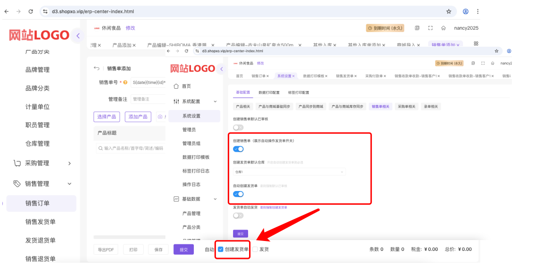Screen dimensions: 544x274
Task: Switch to 销售发货单 tab in overlaid window
Action: point(345,76)
